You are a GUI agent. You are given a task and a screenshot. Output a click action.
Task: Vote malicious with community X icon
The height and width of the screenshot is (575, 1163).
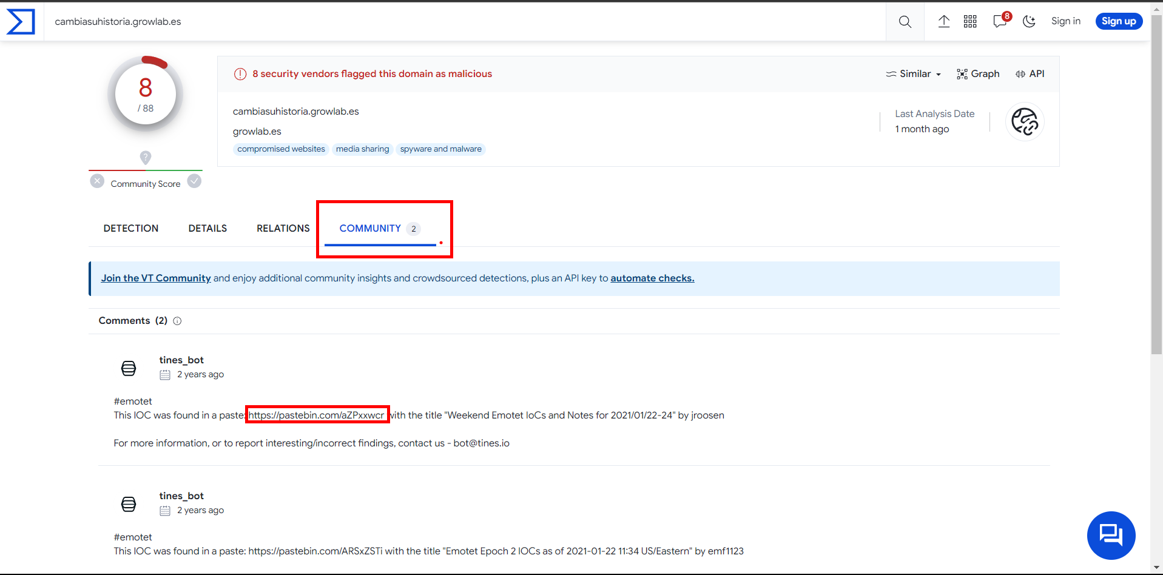[97, 181]
